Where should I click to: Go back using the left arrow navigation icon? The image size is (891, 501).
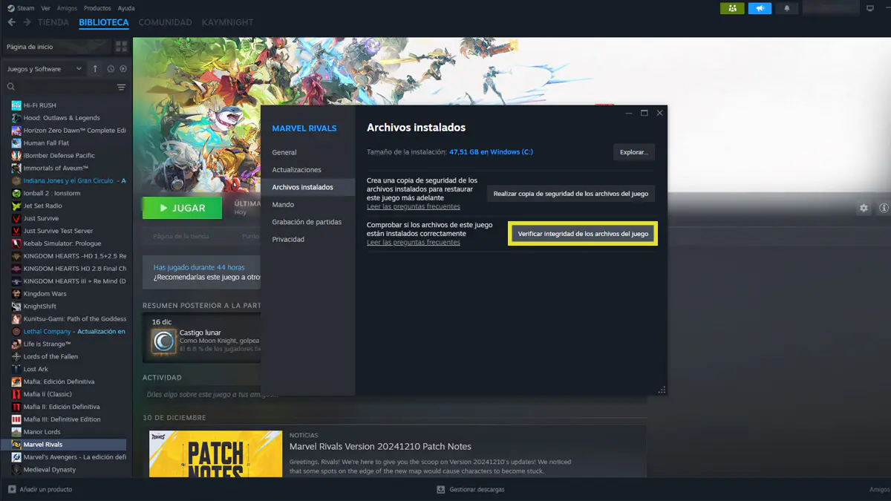pos(11,22)
